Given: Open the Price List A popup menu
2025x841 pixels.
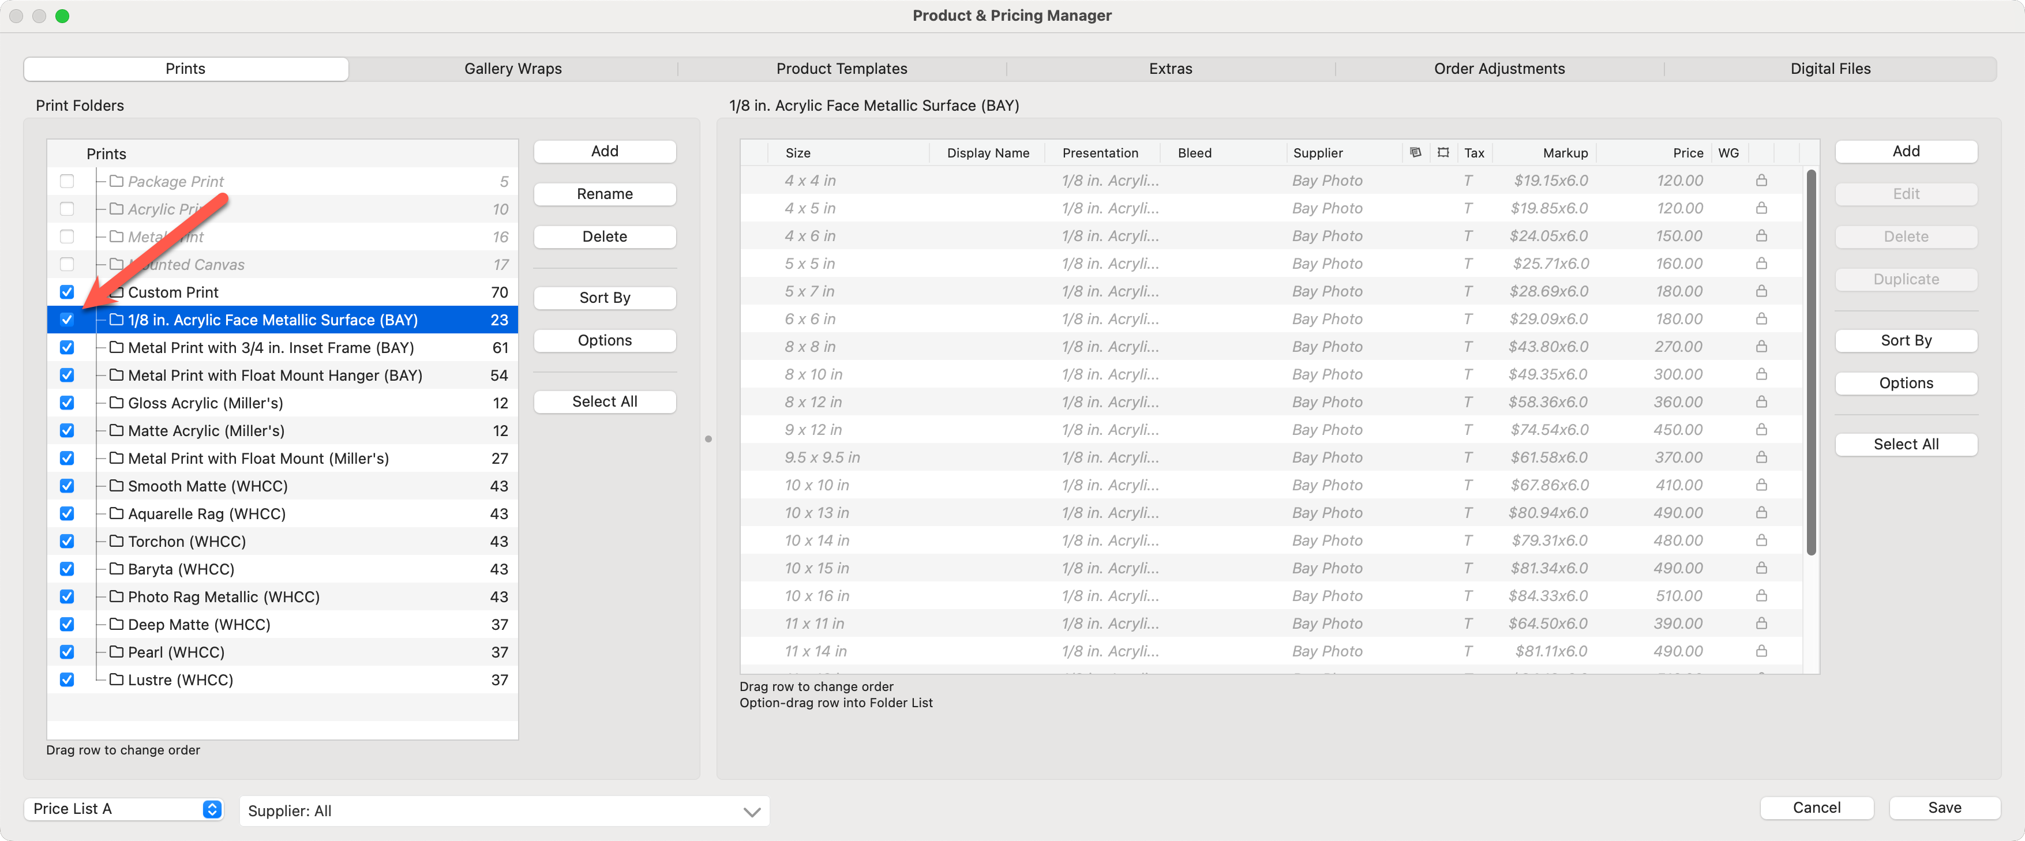Looking at the screenshot, I should pos(124,809).
